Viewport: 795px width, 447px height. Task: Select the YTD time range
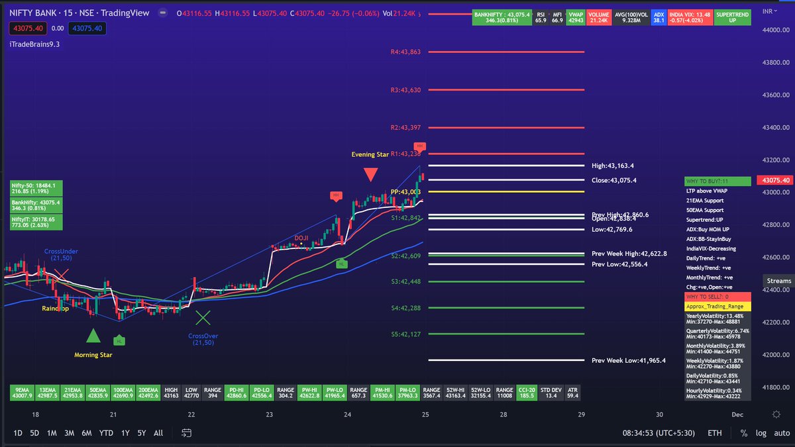point(106,433)
